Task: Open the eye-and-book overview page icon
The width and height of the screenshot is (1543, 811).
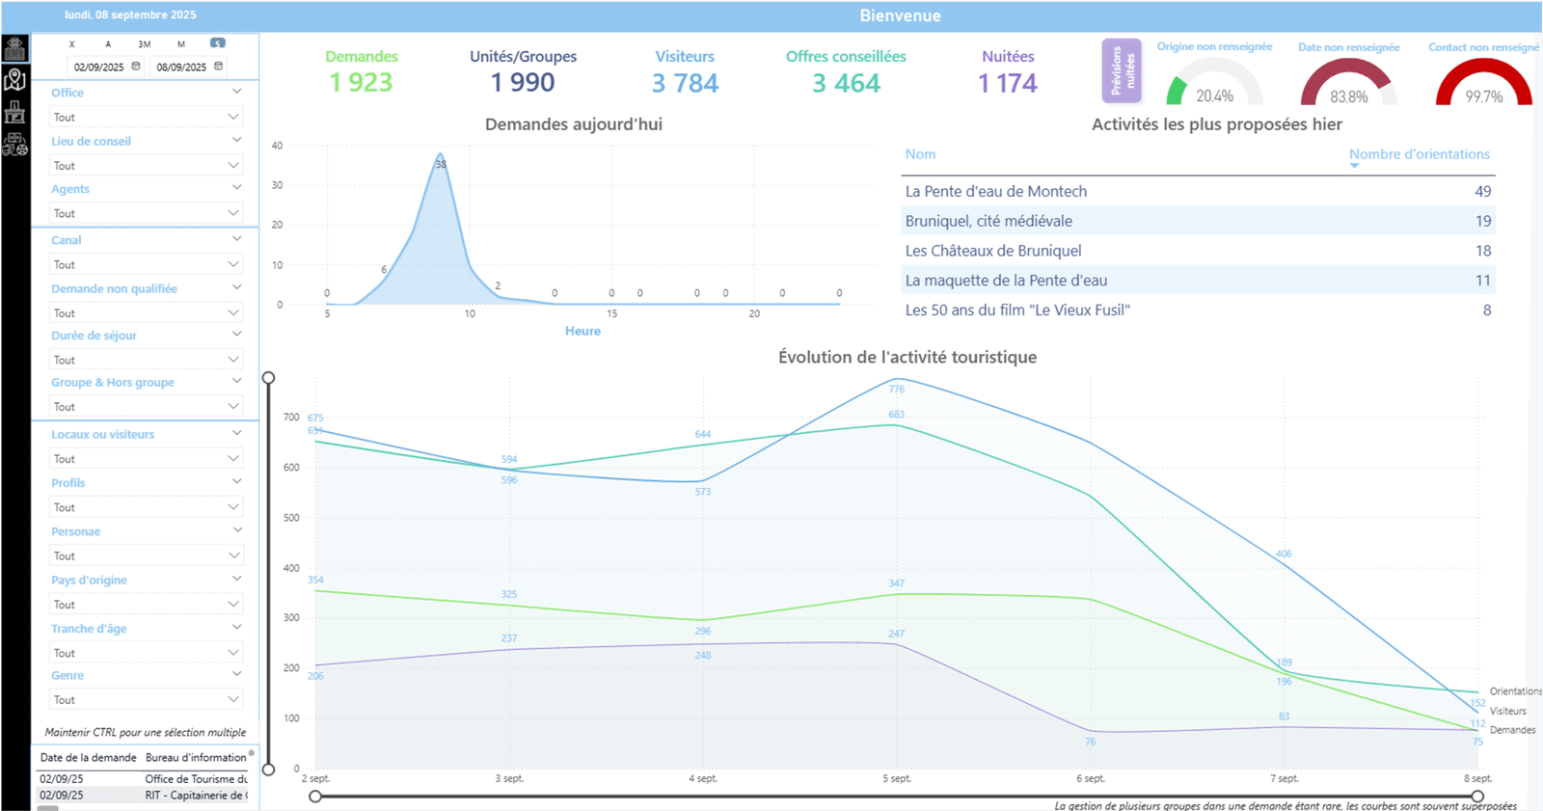Action: (x=14, y=49)
